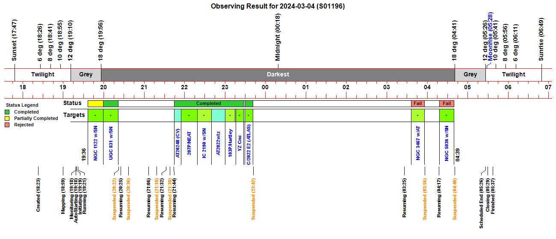Click the Running (19:21) event label
This screenshot has width=556, height=239.
click(x=85, y=195)
